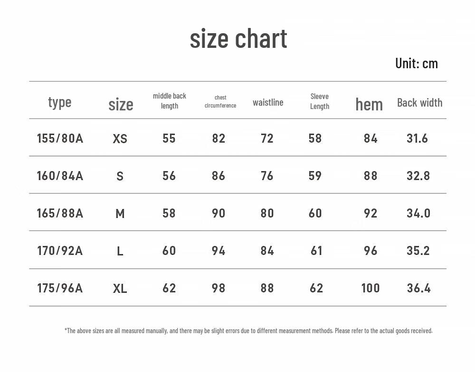The width and height of the screenshot is (475, 372).
Task: Click the "waistline" column header
Action: pyautogui.click(x=268, y=102)
